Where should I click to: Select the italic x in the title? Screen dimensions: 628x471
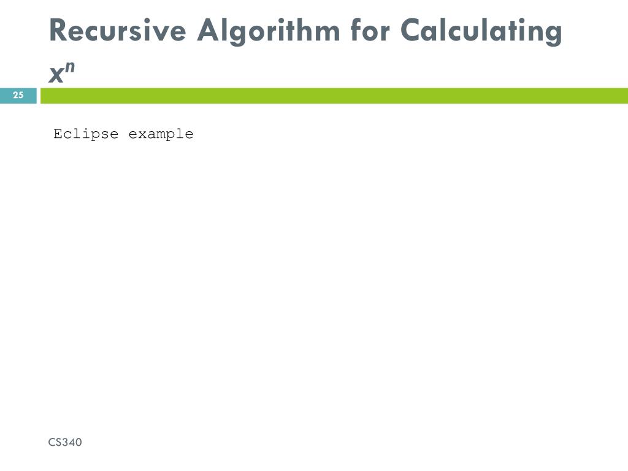(x=56, y=74)
